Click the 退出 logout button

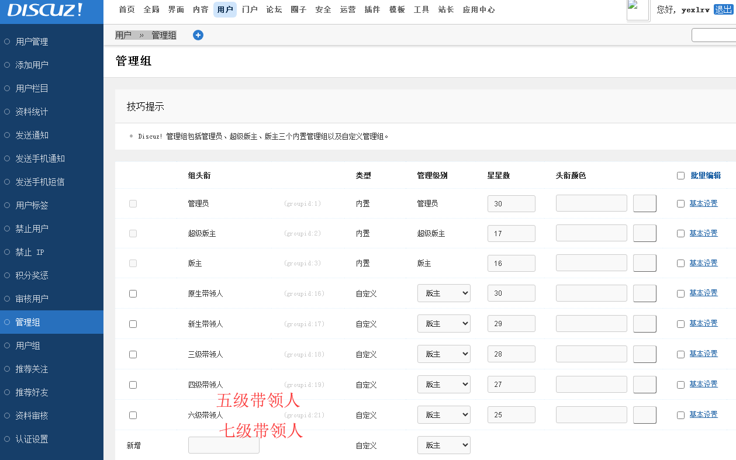723,9
